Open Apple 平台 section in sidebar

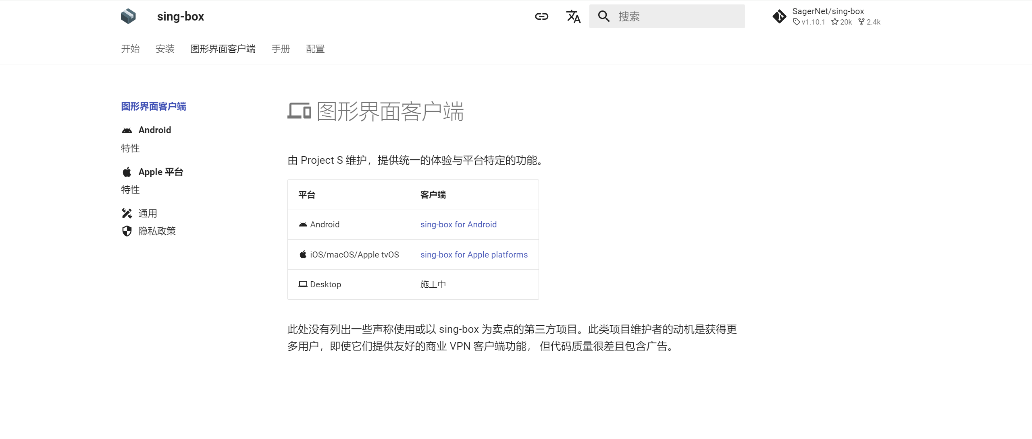tap(161, 172)
